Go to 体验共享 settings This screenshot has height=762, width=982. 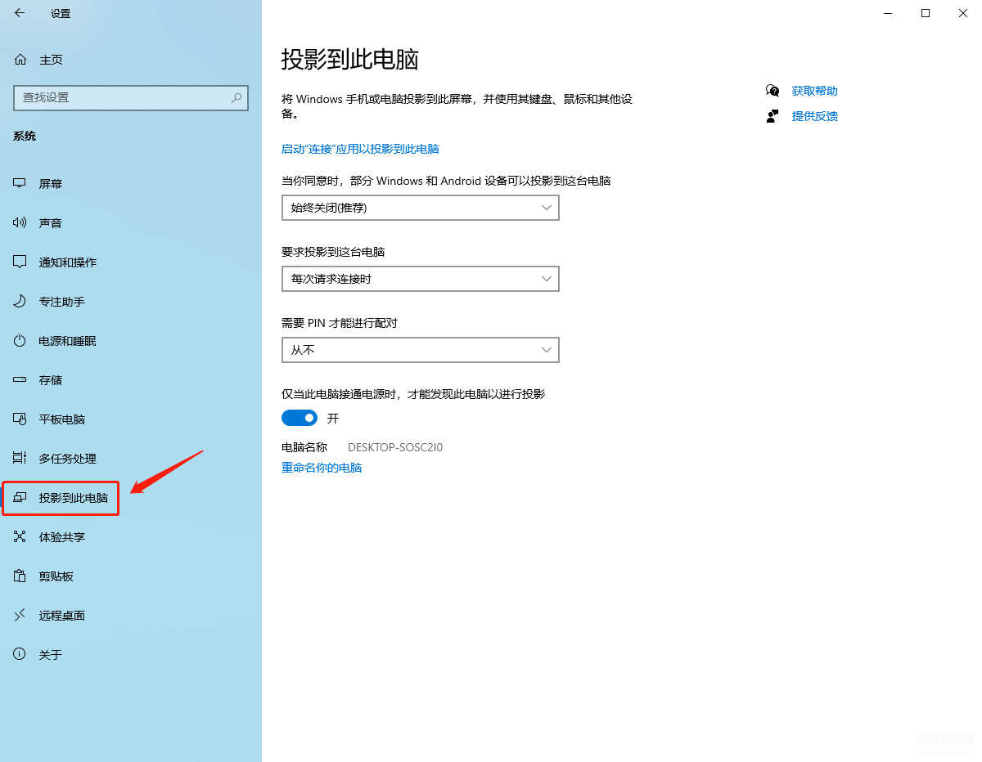point(62,537)
